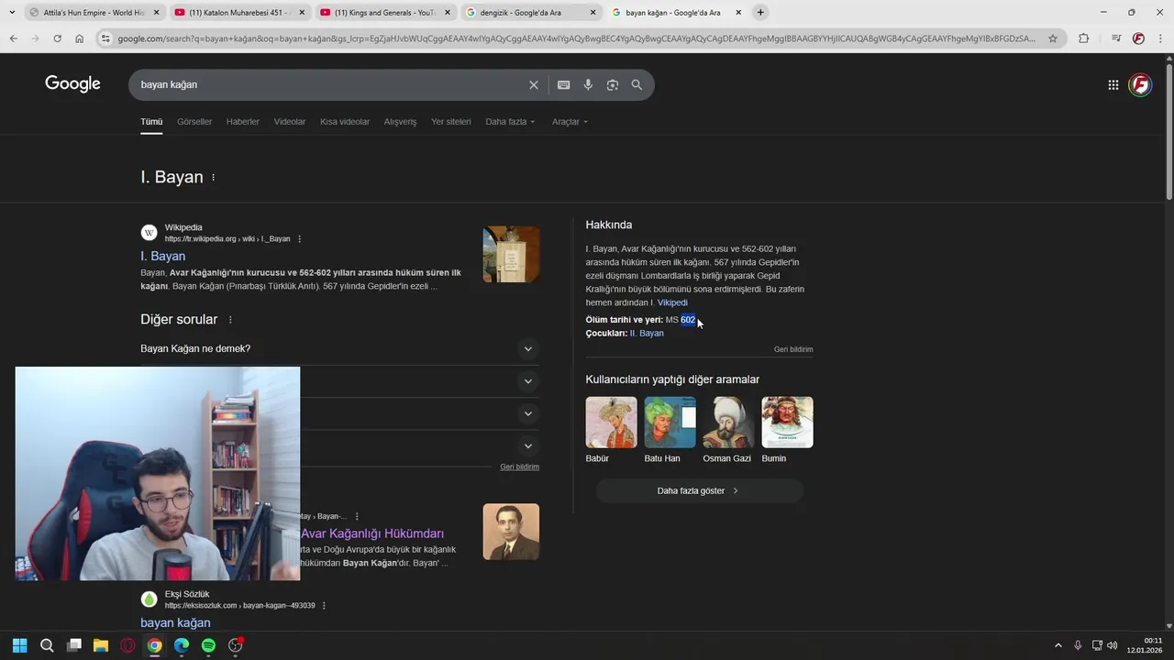The image size is (1174, 660).
Task: Expand second question under Diğer sorular
Action: [527, 381]
